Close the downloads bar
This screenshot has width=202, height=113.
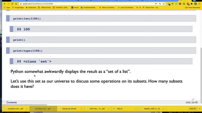(200, 109)
